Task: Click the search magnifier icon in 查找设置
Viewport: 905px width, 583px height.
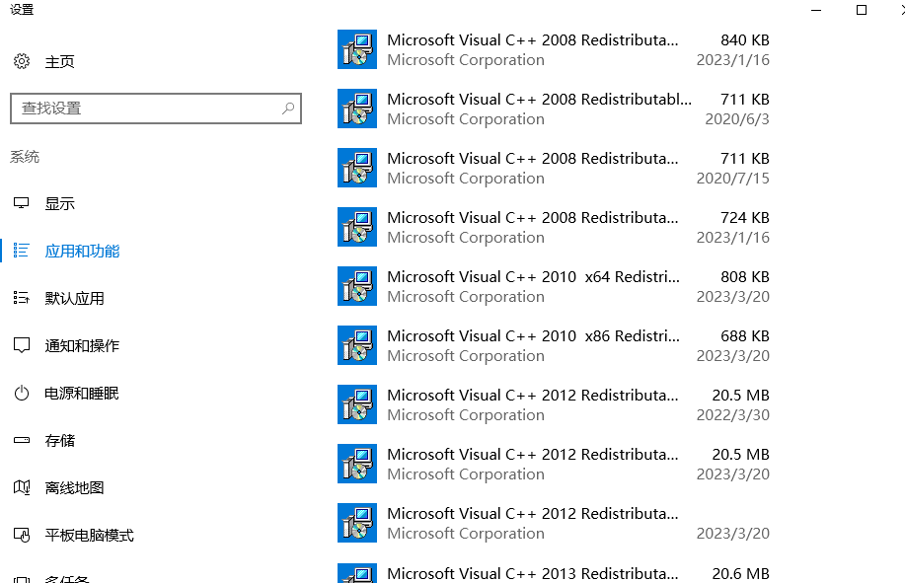Action: click(288, 109)
